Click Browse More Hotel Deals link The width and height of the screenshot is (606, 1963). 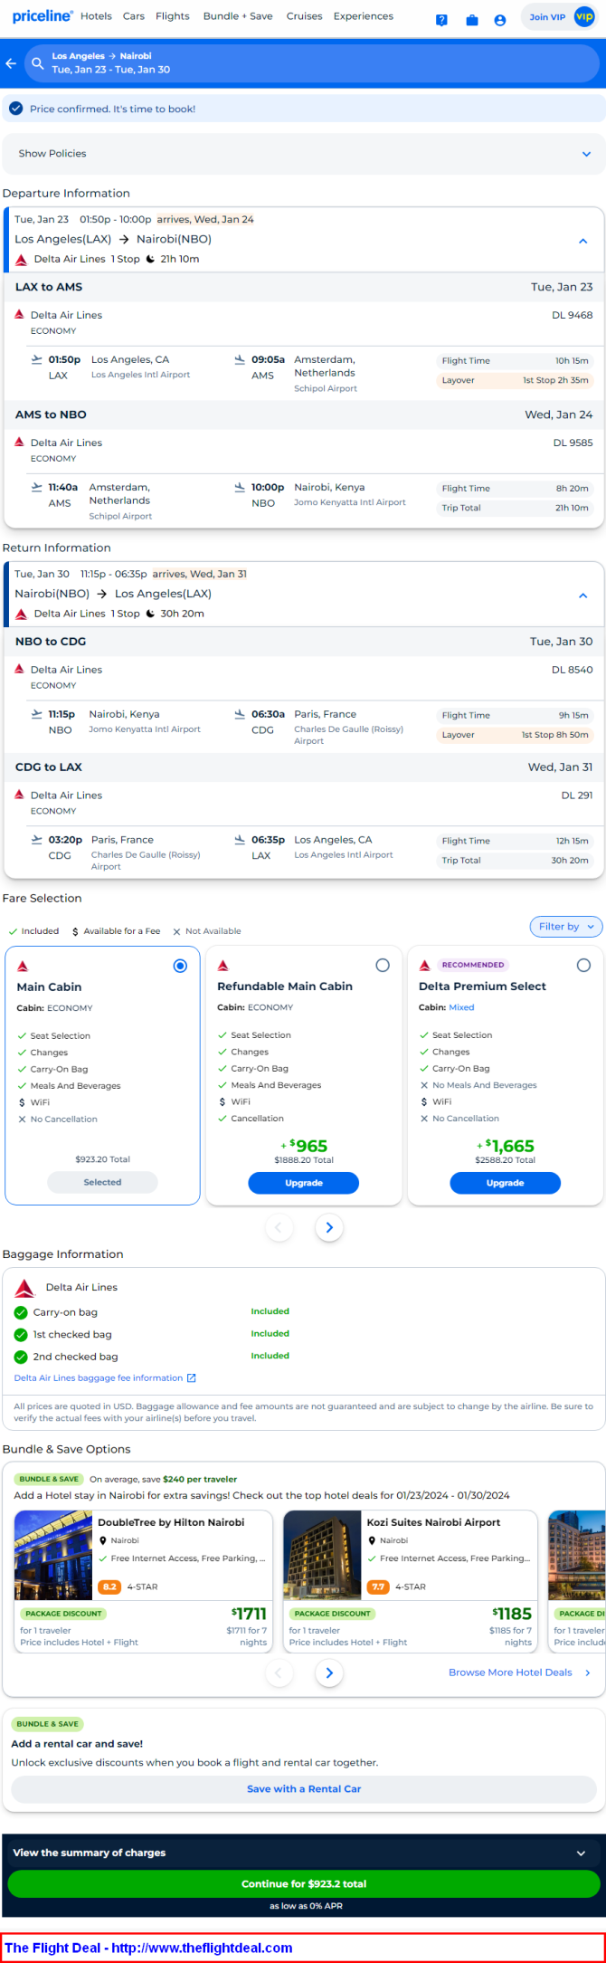pyautogui.click(x=510, y=1672)
